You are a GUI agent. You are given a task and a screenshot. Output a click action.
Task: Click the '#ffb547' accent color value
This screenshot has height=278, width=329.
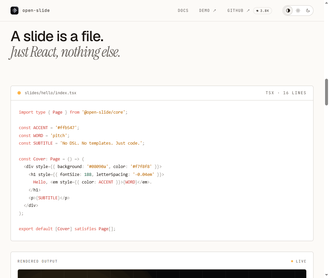click(66, 128)
